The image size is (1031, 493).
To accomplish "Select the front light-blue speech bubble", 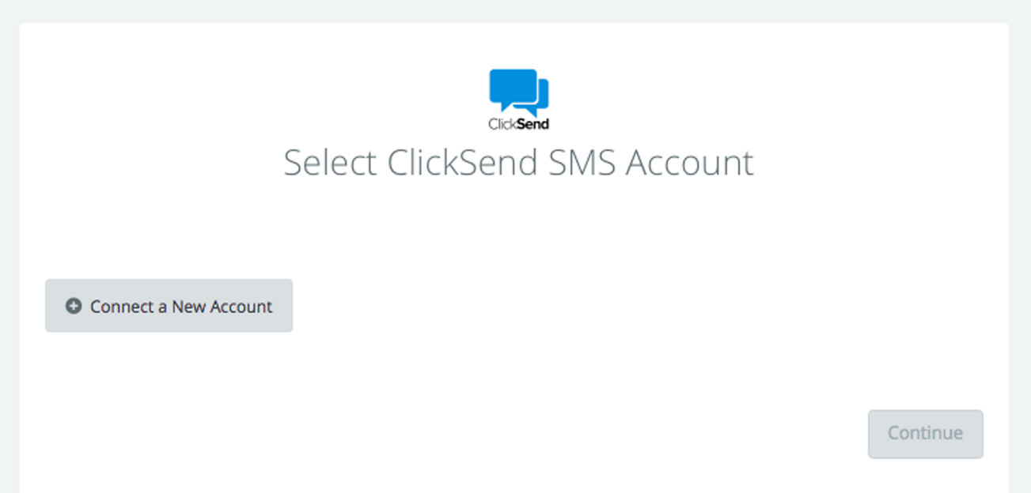I will (x=513, y=90).
